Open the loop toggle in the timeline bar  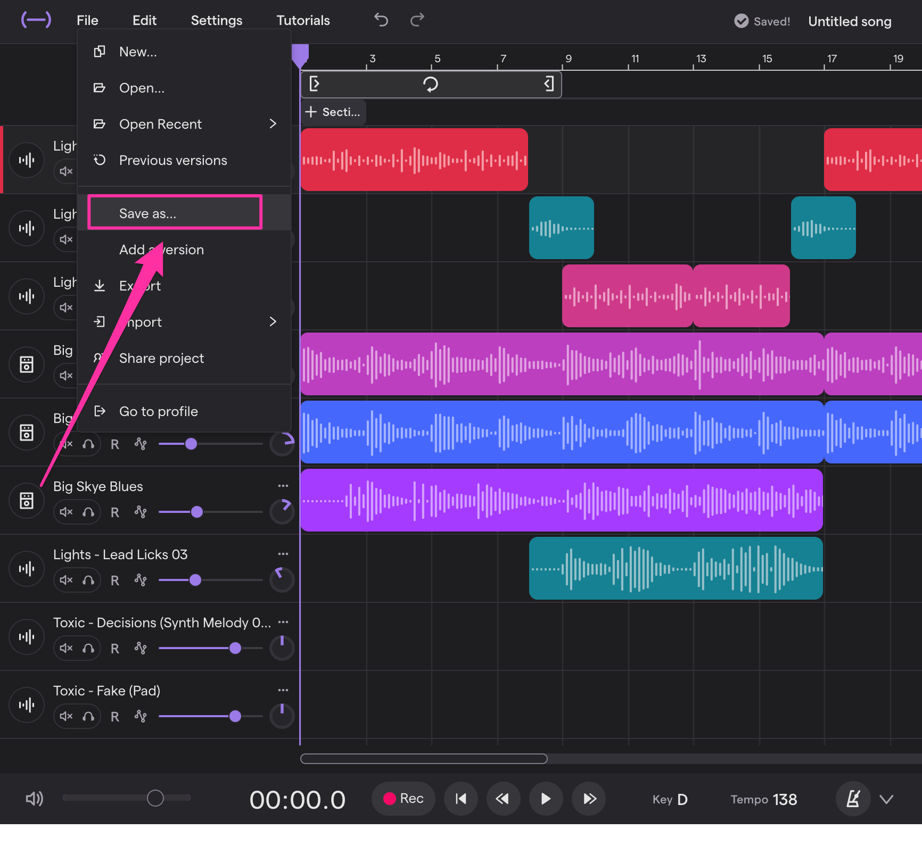(431, 84)
